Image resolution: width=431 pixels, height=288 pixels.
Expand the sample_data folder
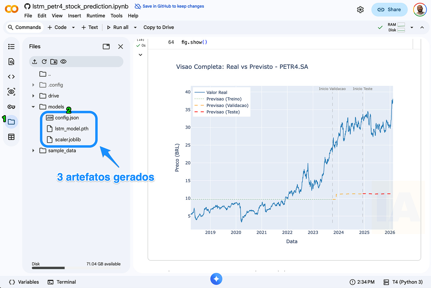pos(33,150)
